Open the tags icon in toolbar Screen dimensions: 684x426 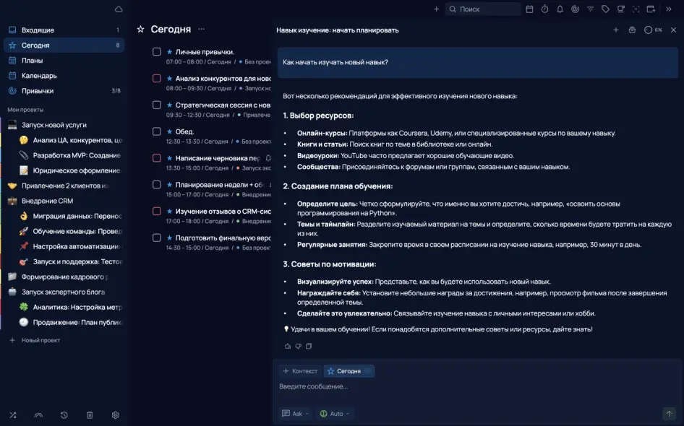click(605, 9)
